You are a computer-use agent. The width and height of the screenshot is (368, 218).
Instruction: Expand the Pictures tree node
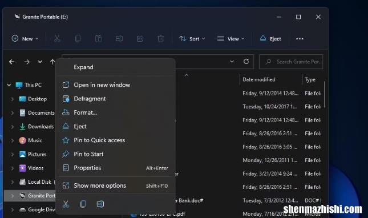[x=12, y=154]
